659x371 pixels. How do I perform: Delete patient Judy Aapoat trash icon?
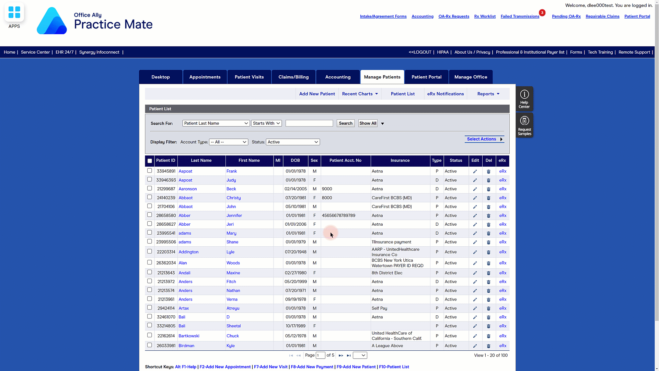[488, 180]
